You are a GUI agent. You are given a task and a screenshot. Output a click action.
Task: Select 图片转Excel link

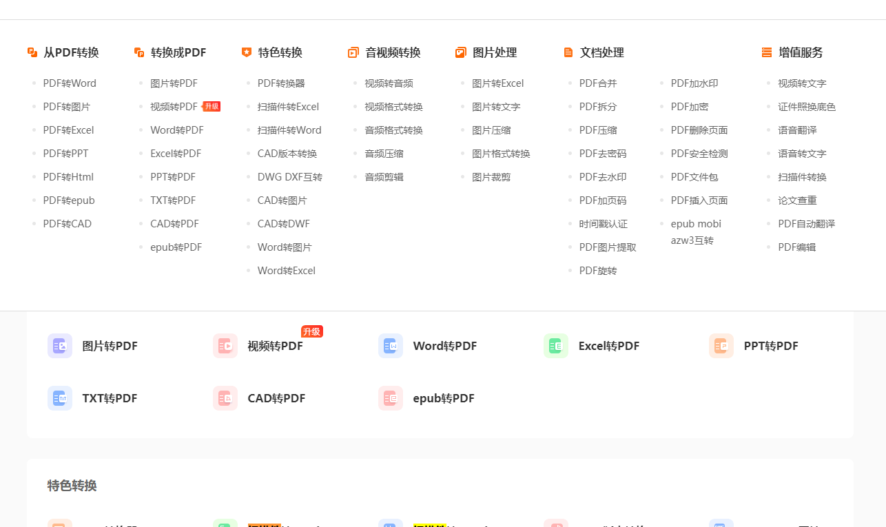(x=498, y=83)
